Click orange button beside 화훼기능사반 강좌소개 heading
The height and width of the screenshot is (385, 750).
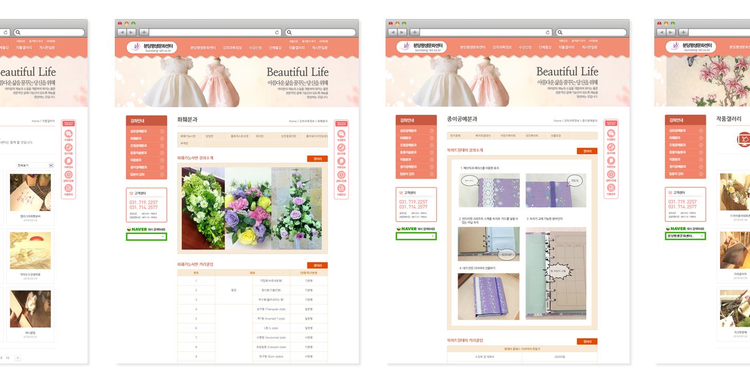318,159
